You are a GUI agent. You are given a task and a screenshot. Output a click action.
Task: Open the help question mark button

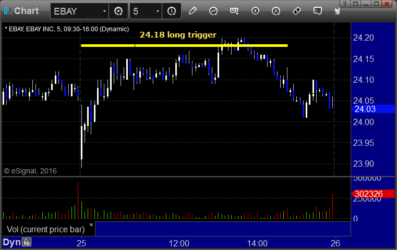(345, 4)
